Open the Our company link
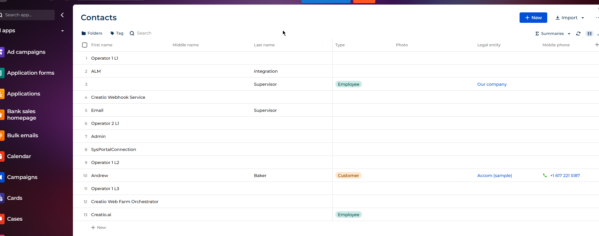The width and height of the screenshot is (599, 236). (492, 84)
